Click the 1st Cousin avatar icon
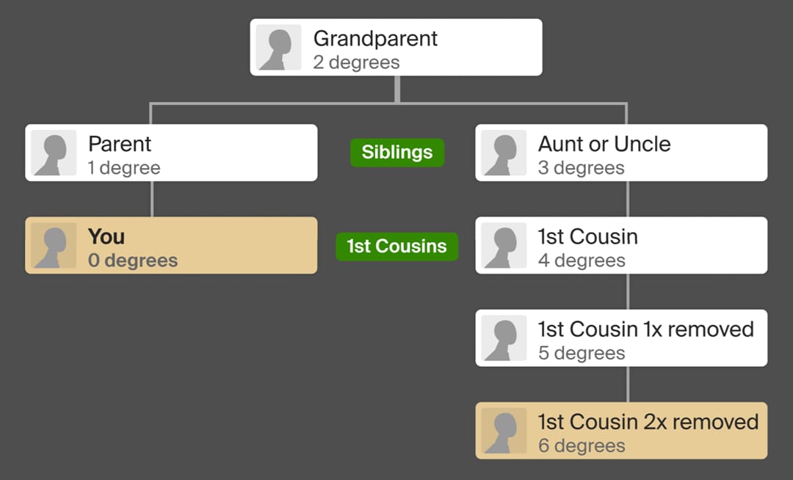The width and height of the screenshot is (793, 480). pyautogui.click(x=504, y=246)
